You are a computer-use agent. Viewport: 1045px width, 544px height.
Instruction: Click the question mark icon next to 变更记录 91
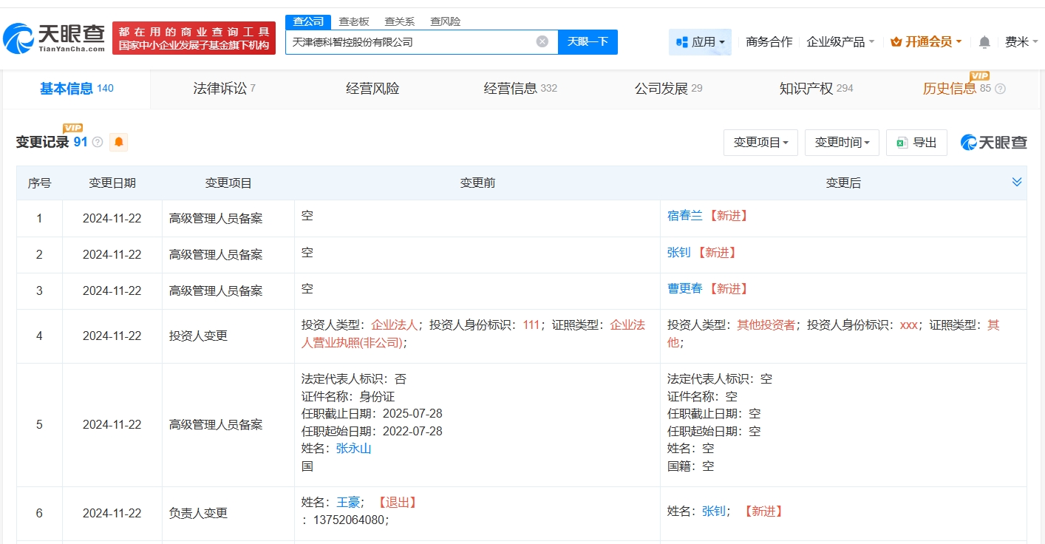pos(98,142)
